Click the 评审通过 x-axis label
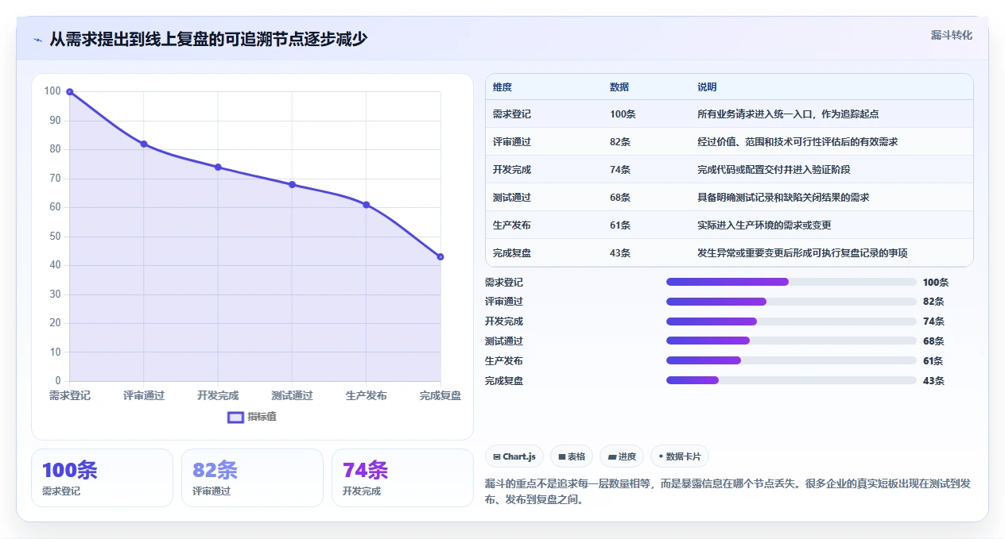Image resolution: width=1005 pixels, height=539 pixels. [144, 395]
